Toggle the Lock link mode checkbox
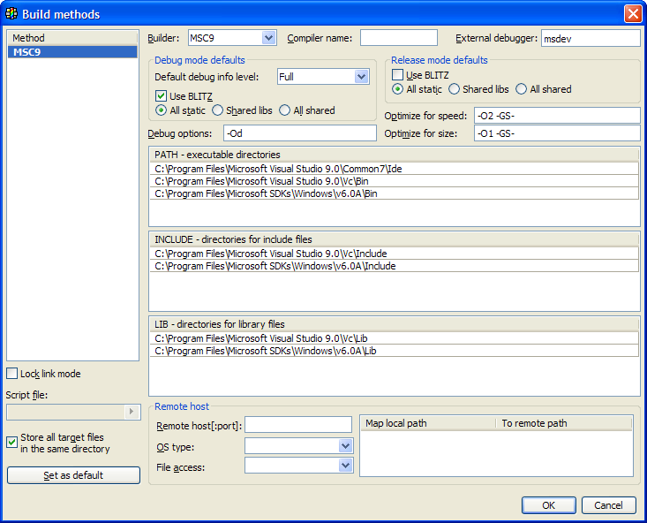 [12, 374]
